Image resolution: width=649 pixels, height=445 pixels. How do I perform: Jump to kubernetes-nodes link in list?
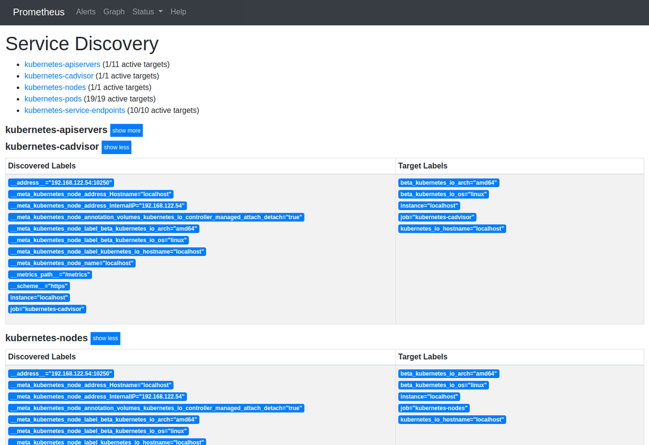click(55, 87)
